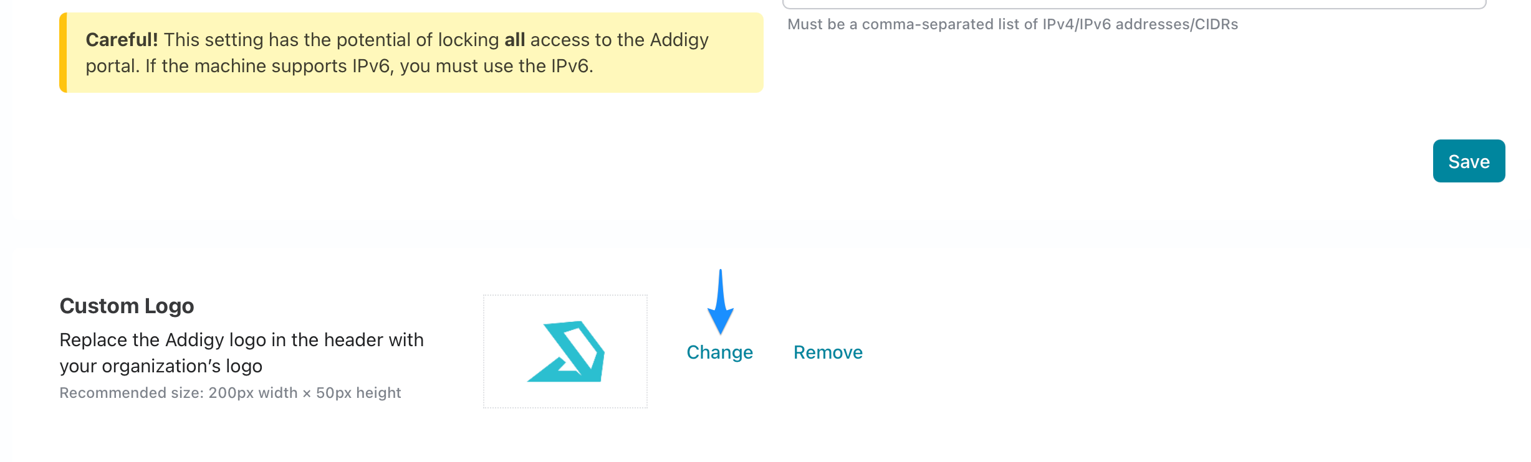The image size is (1531, 462).
Task: Click the IPv4/IPv6 addresses/CIDRs text
Action: tap(1140, 24)
